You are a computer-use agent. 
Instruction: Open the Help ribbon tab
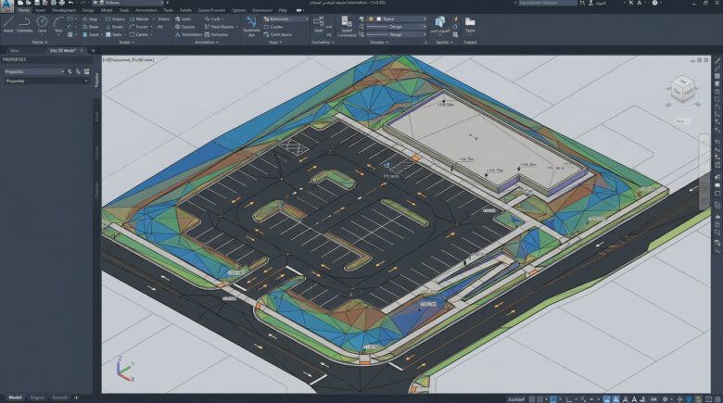point(283,9)
